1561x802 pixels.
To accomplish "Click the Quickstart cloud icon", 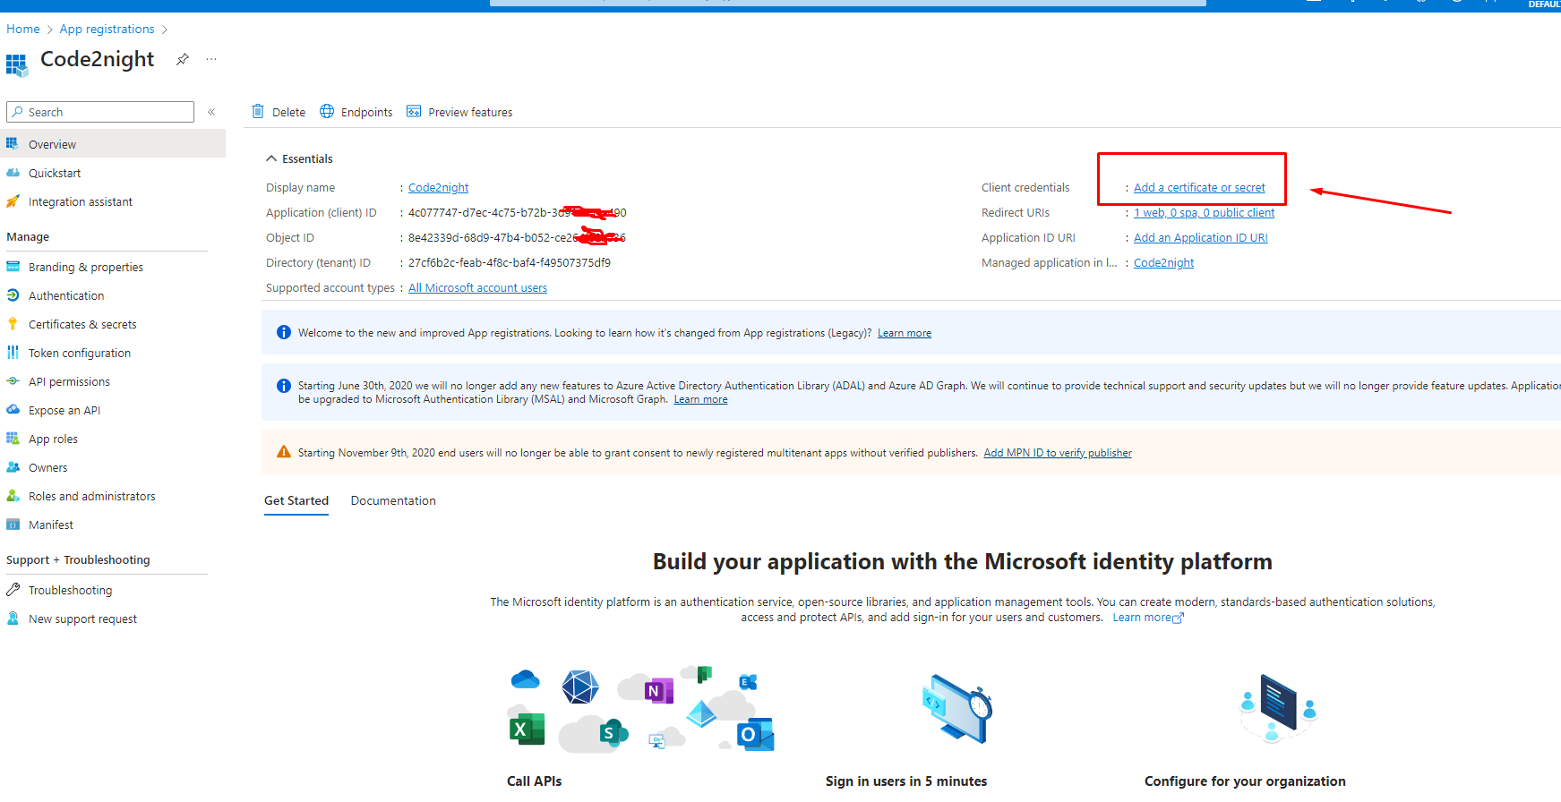I will pos(13,173).
